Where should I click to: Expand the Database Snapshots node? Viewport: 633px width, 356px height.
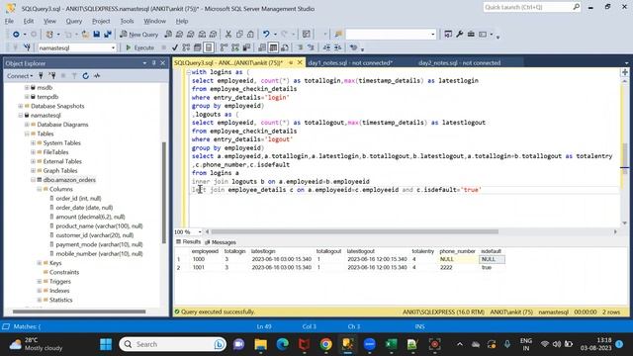[x=20, y=106]
